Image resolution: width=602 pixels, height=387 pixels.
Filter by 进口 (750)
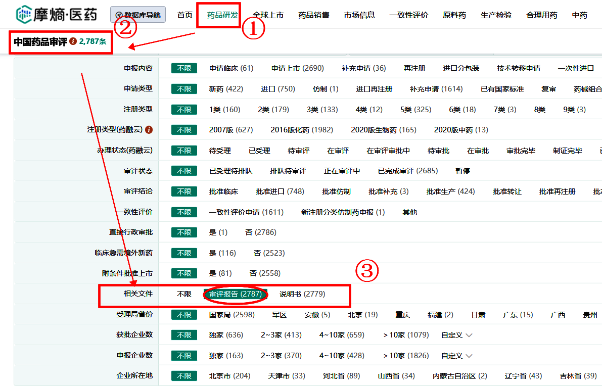(278, 89)
